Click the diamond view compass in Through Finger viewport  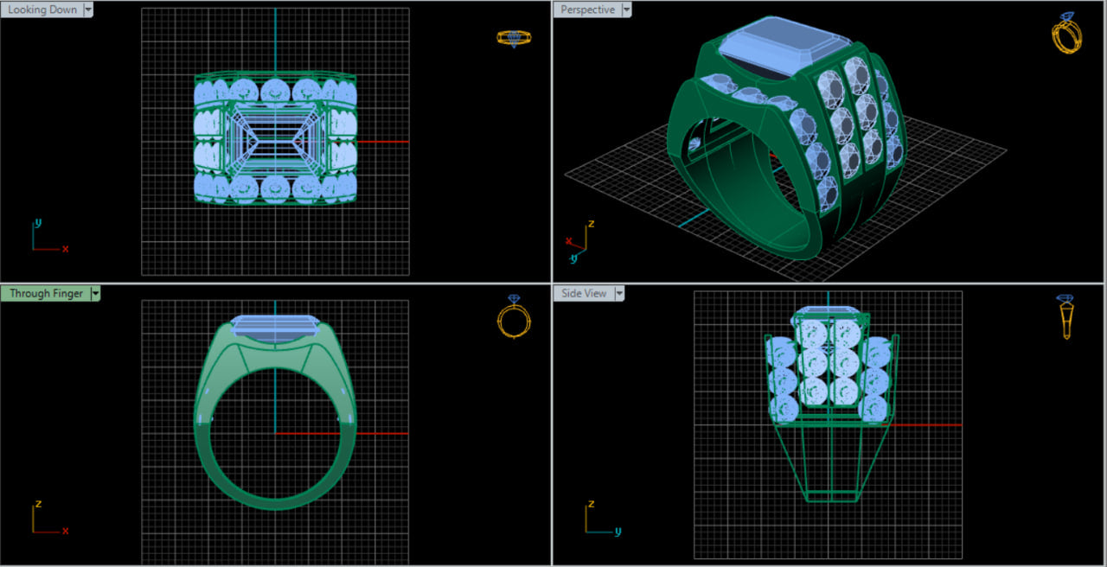[514, 321]
